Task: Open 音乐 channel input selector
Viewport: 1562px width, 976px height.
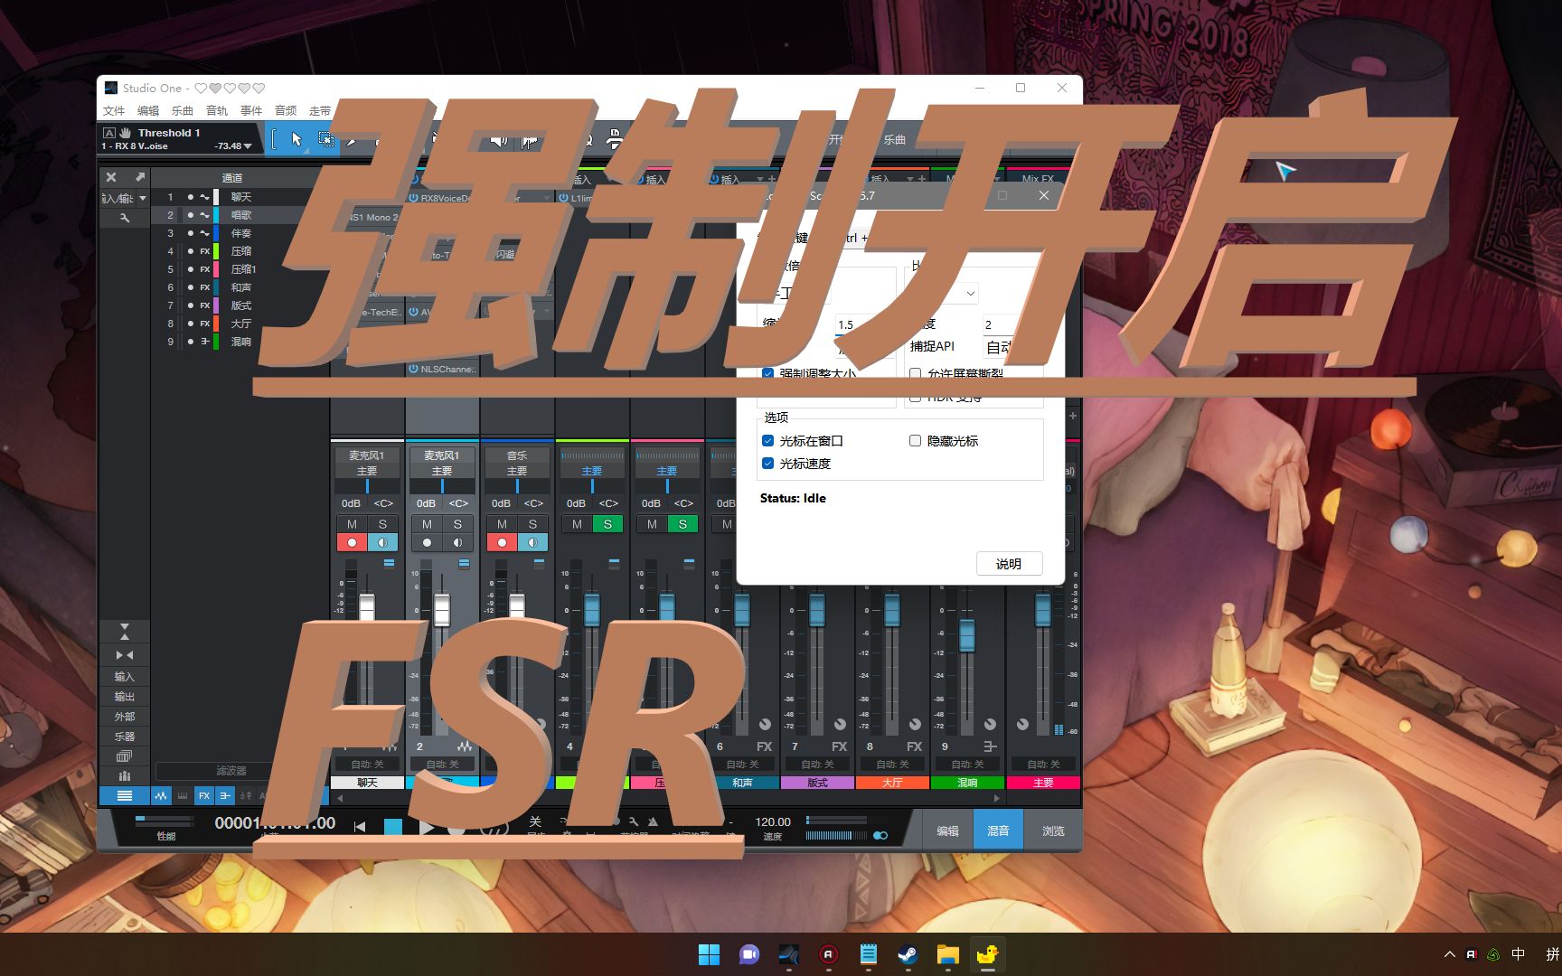Action: 517,455
